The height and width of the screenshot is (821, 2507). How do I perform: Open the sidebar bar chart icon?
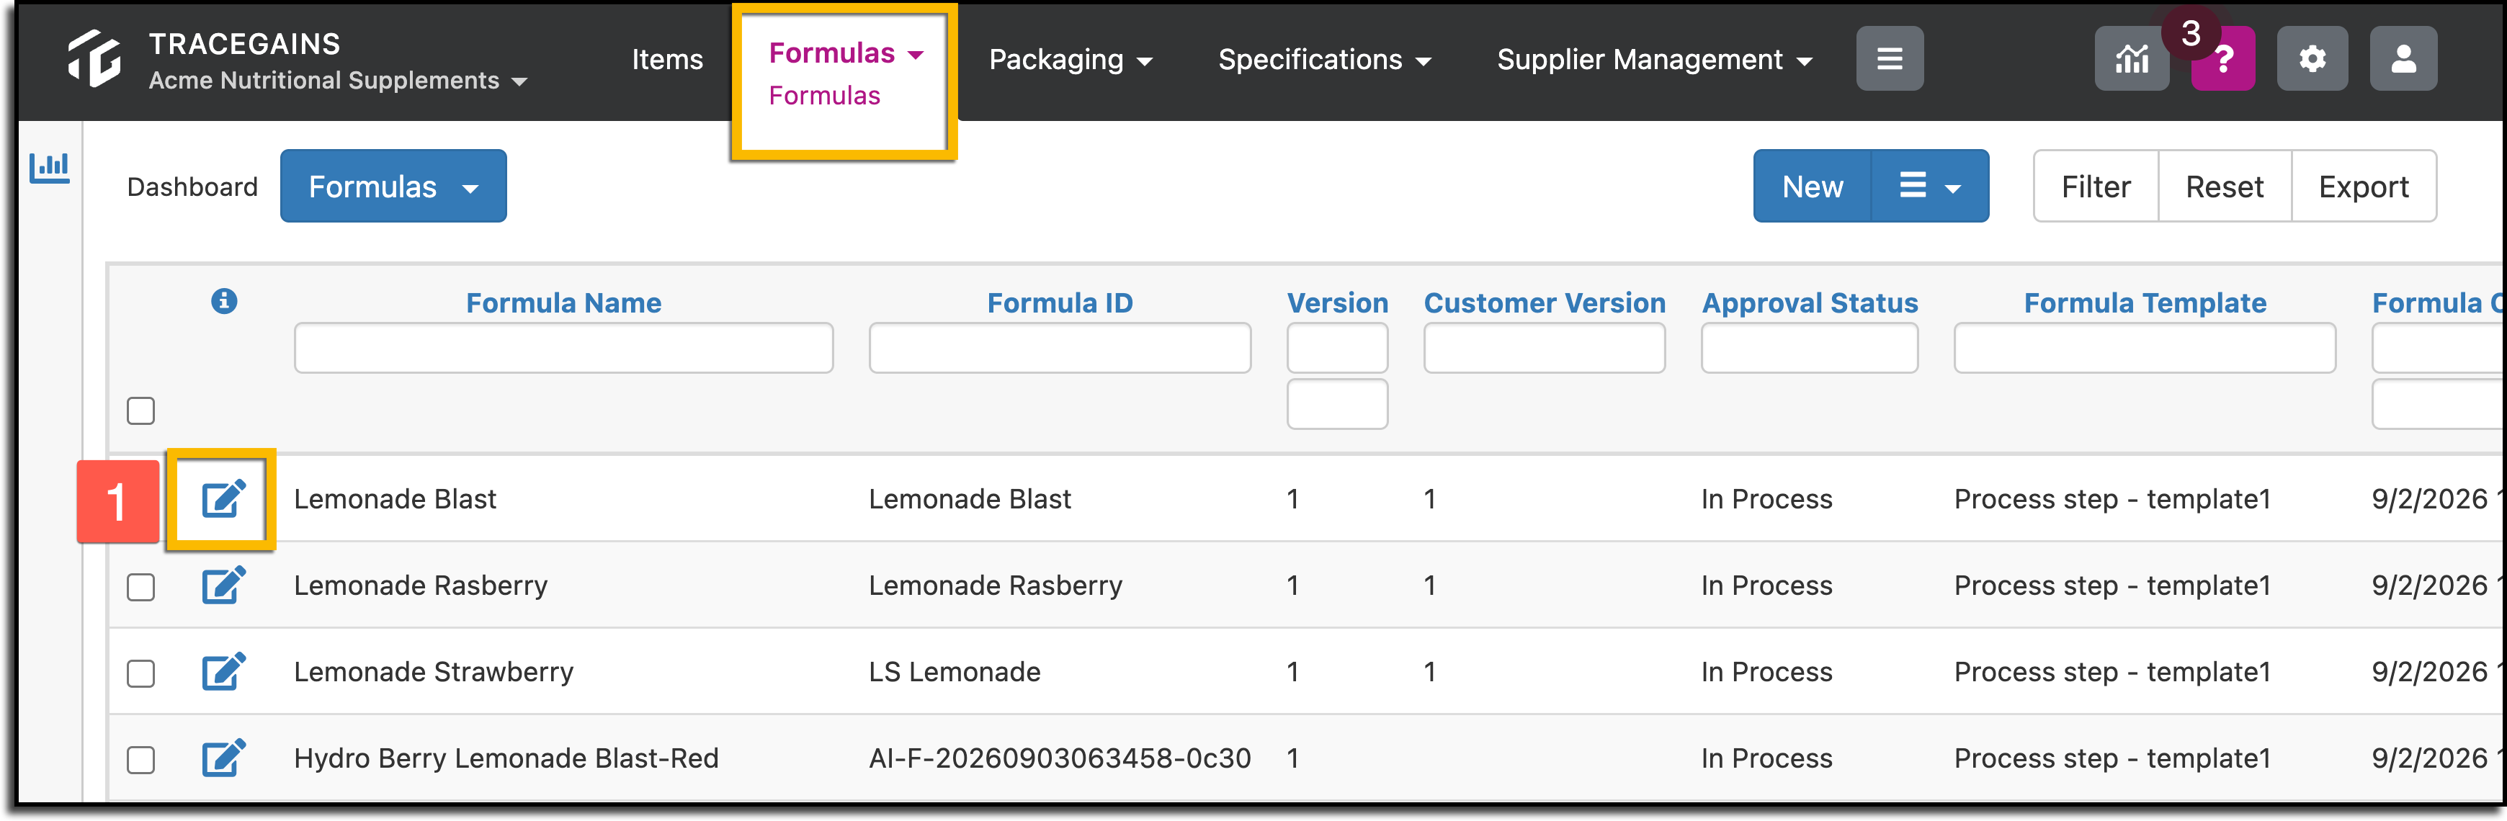50,167
